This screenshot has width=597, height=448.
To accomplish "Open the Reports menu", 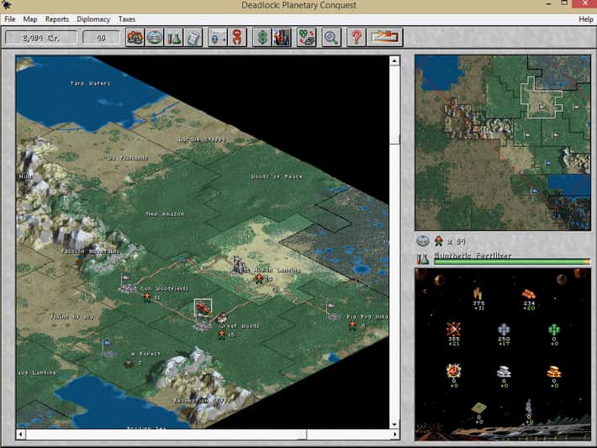I will [57, 19].
